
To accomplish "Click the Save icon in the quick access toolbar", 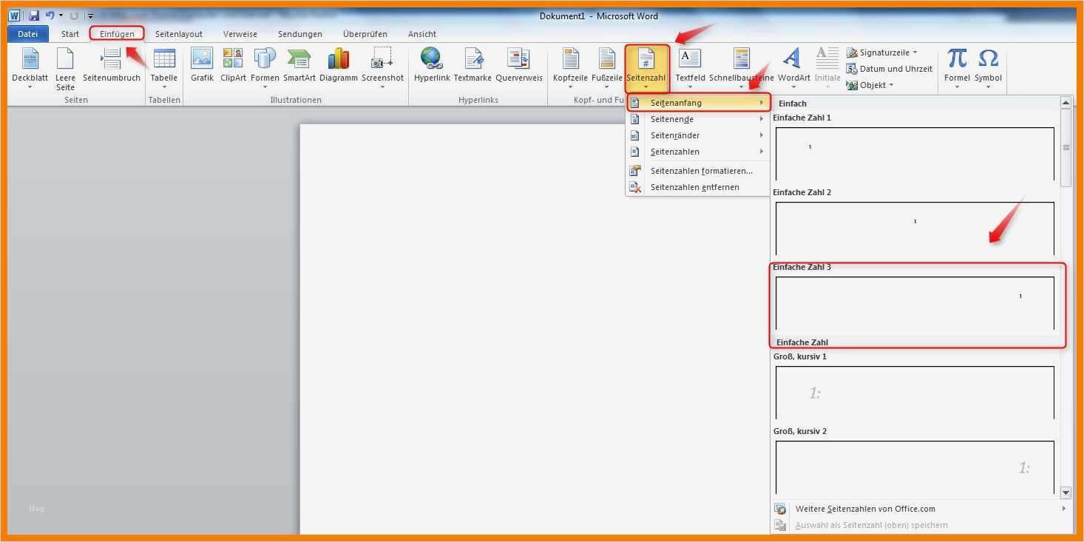I will point(34,16).
